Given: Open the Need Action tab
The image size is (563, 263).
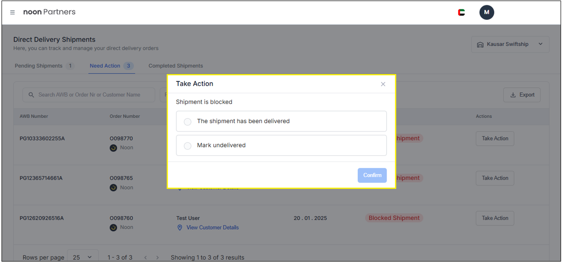Looking at the screenshot, I should coord(105,66).
